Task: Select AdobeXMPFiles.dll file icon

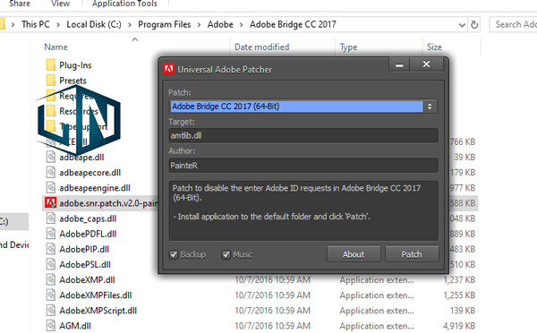Action: click(x=51, y=295)
